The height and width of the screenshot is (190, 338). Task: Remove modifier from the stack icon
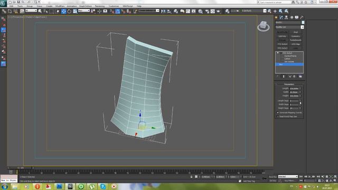click(294, 77)
